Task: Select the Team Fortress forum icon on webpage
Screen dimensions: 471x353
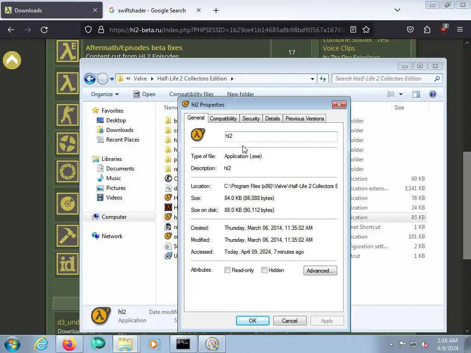Action: click(67, 143)
